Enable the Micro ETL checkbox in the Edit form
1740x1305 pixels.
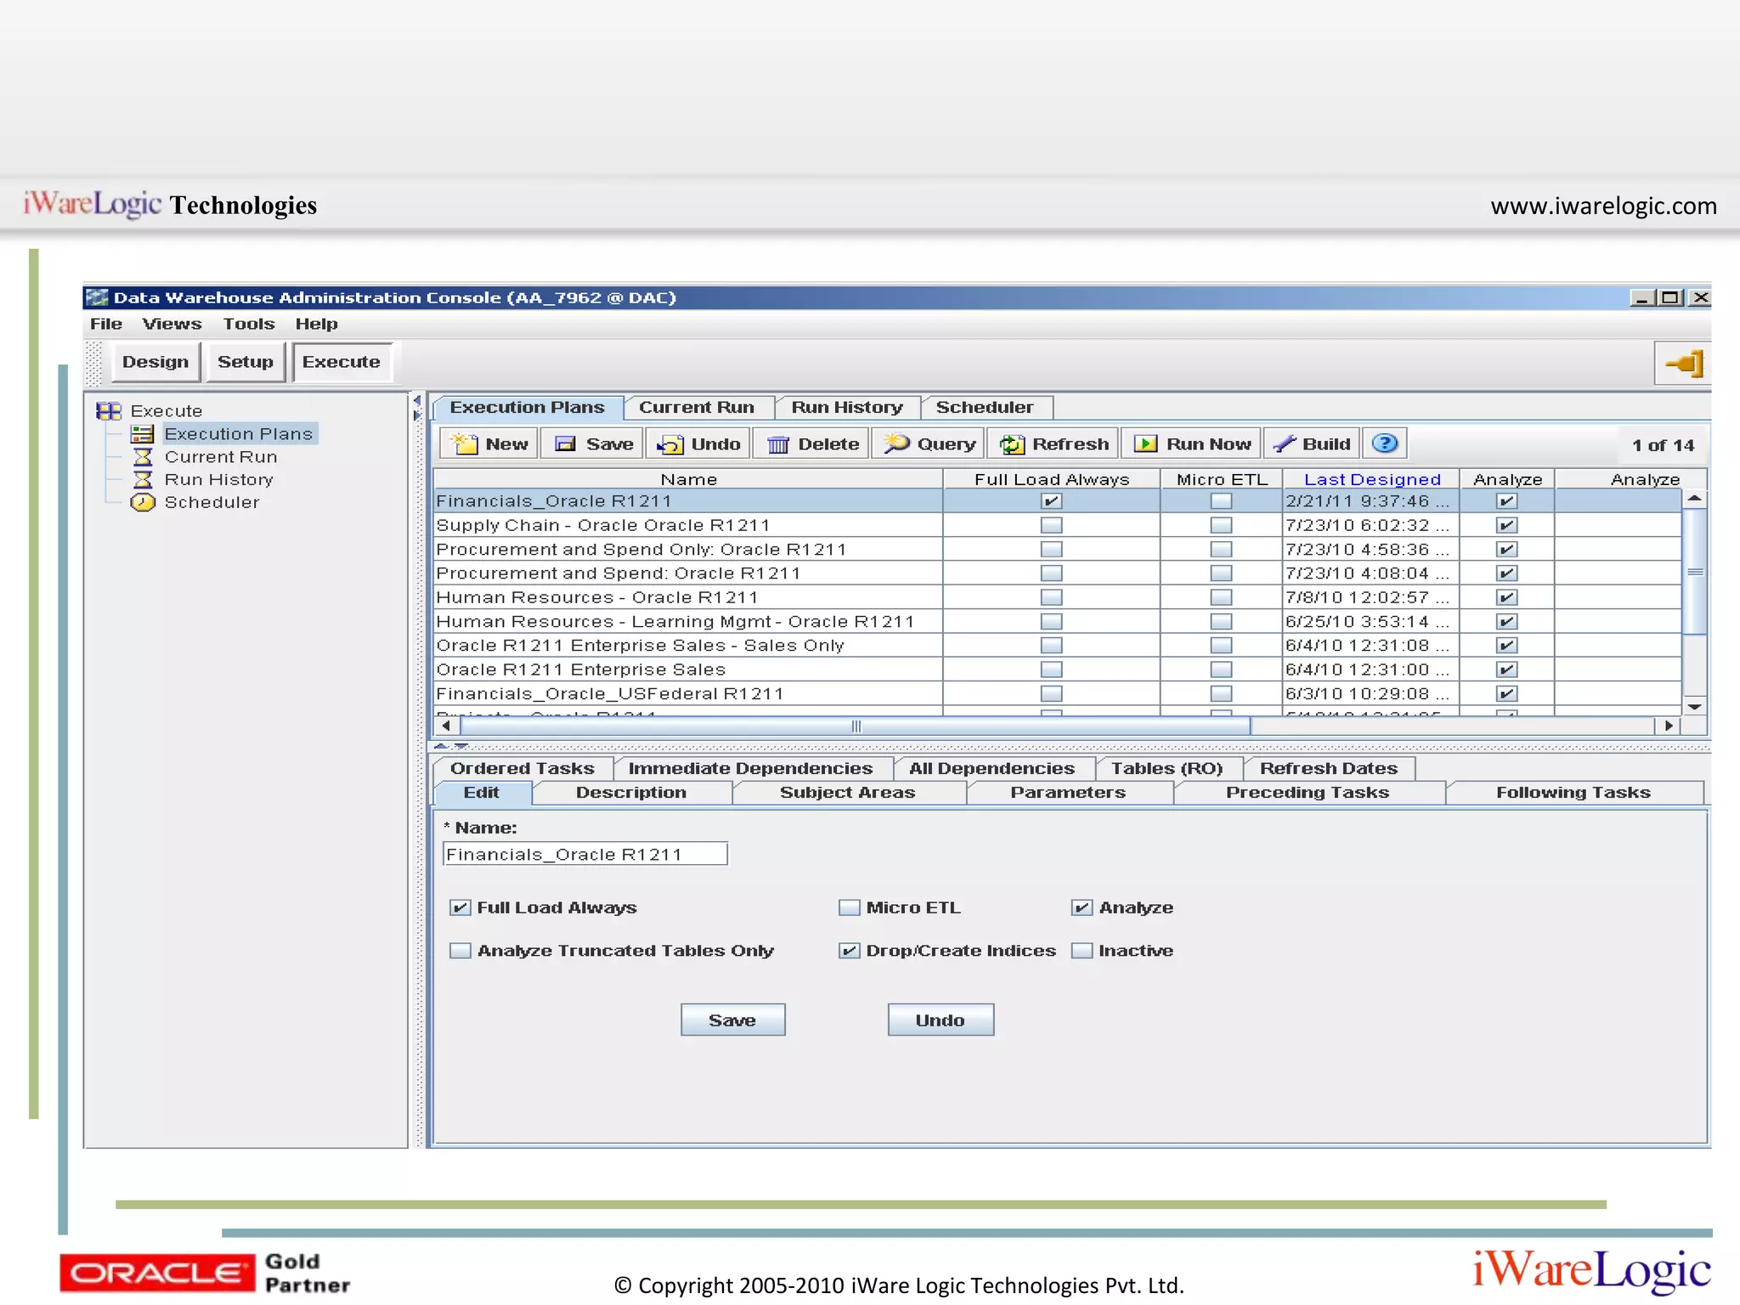(849, 907)
